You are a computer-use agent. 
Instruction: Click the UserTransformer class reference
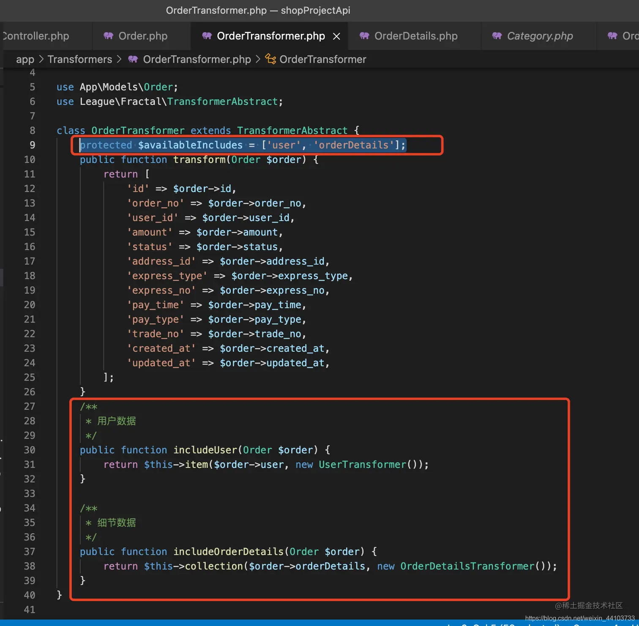tap(362, 465)
